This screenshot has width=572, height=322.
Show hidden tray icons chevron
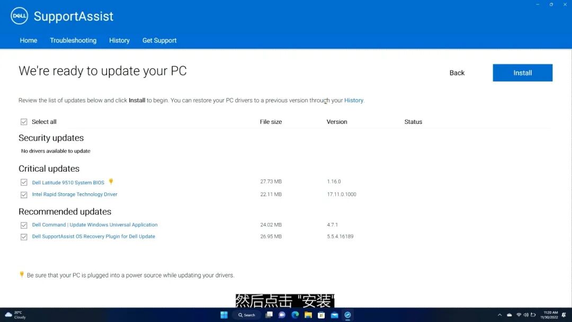tap(500, 315)
